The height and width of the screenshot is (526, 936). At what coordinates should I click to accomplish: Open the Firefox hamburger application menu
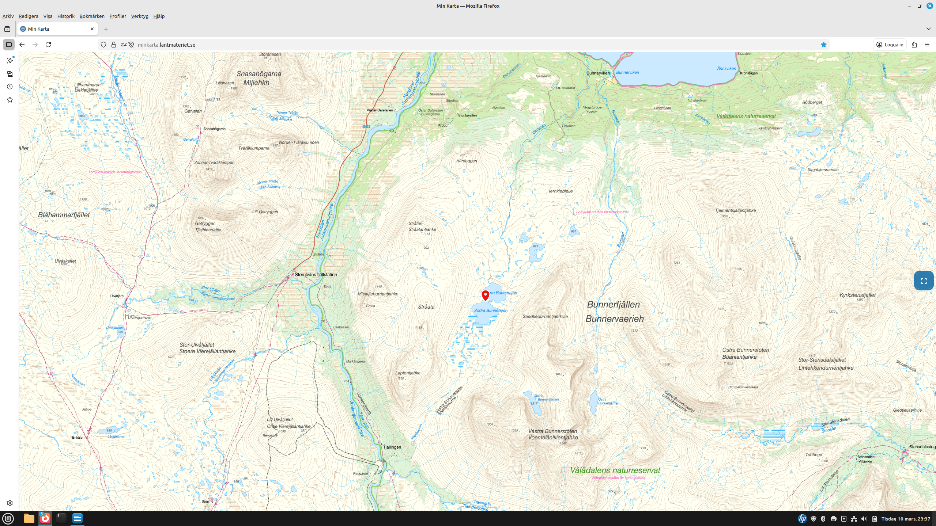(927, 45)
